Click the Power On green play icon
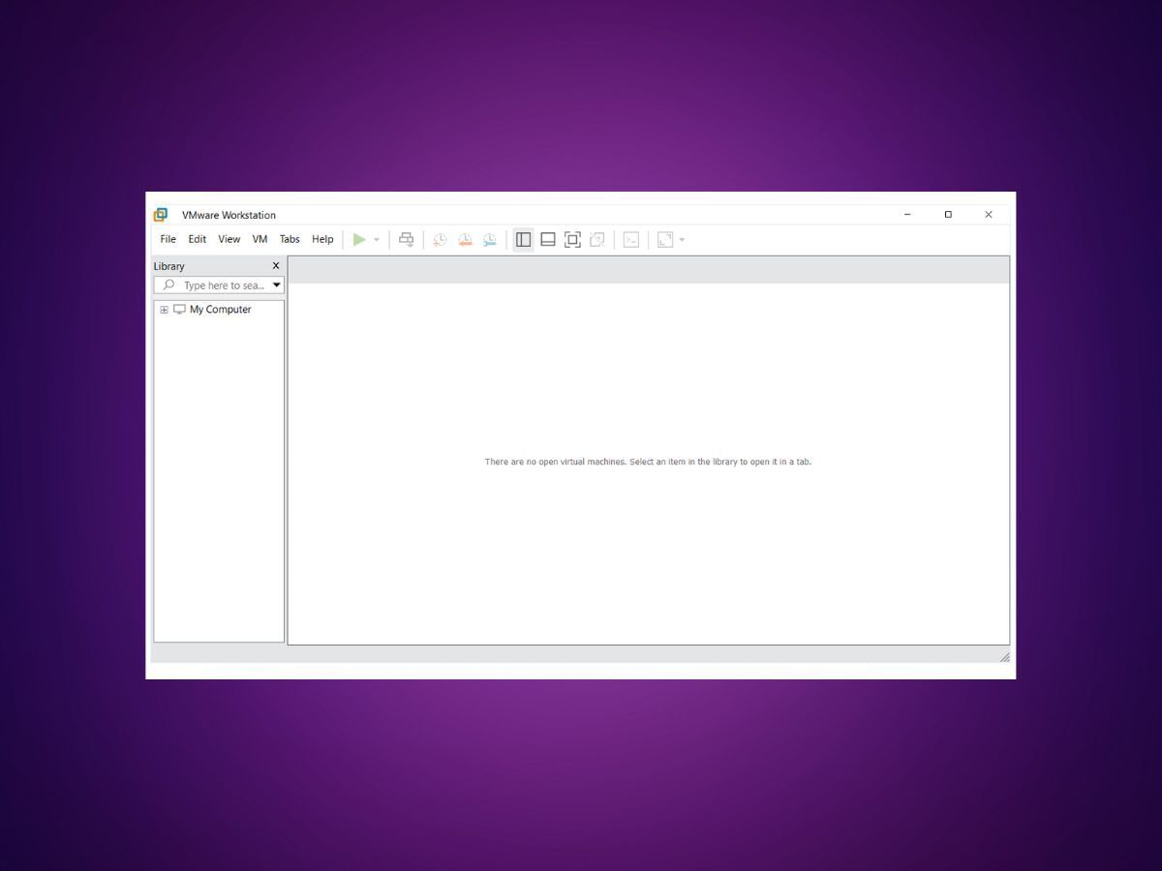The height and width of the screenshot is (871, 1162). coord(359,239)
